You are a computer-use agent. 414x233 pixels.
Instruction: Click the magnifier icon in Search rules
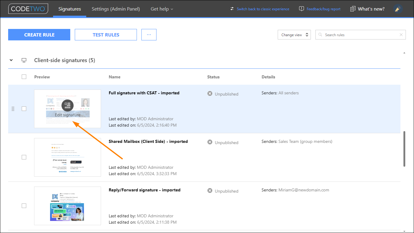coord(320,35)
